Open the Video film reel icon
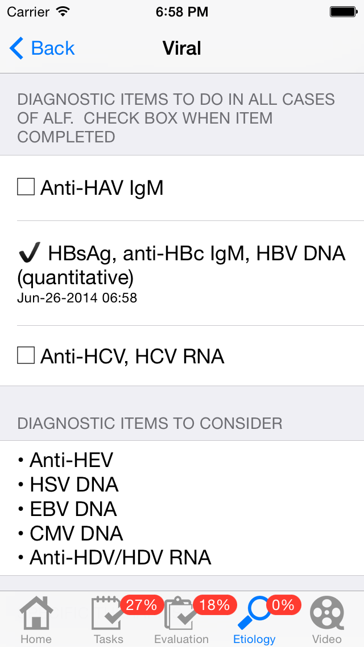 click(327, 613)
